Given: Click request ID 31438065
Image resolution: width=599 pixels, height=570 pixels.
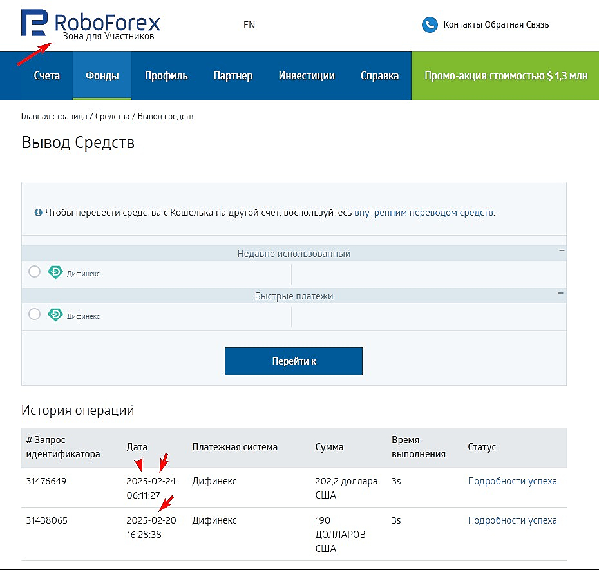Looking at the screenshot, I should coord(46,520).
